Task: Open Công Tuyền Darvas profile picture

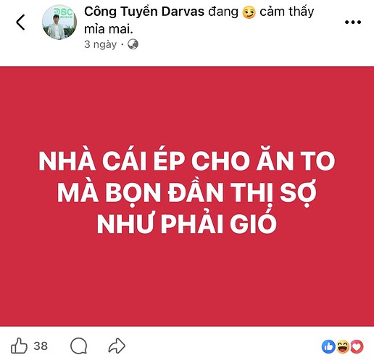Action: 59,23
